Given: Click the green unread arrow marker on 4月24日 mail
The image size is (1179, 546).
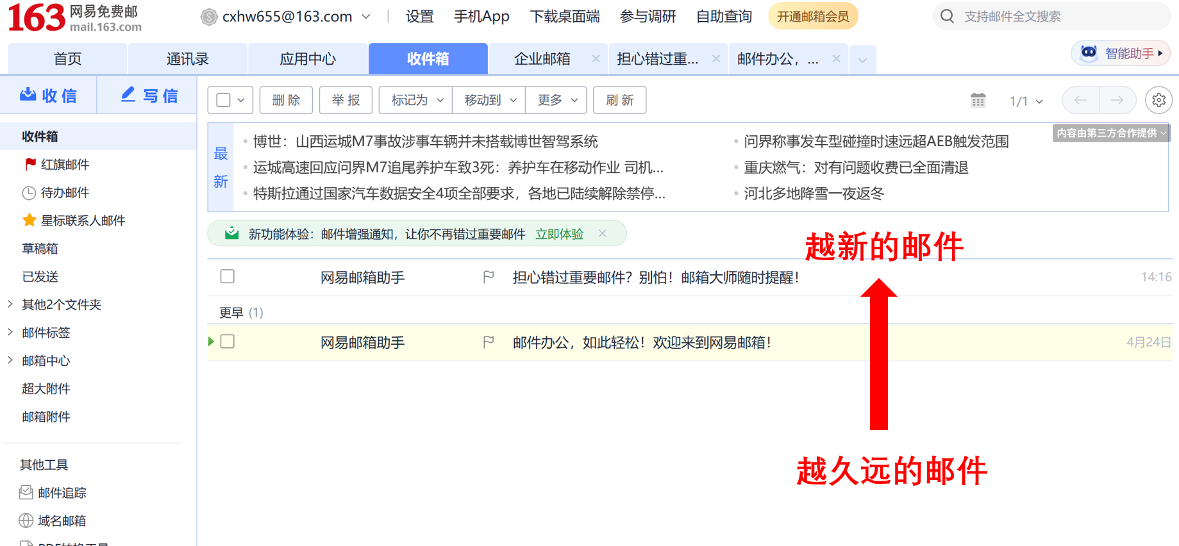Looking at the screenshot, I should pos(211,342).
